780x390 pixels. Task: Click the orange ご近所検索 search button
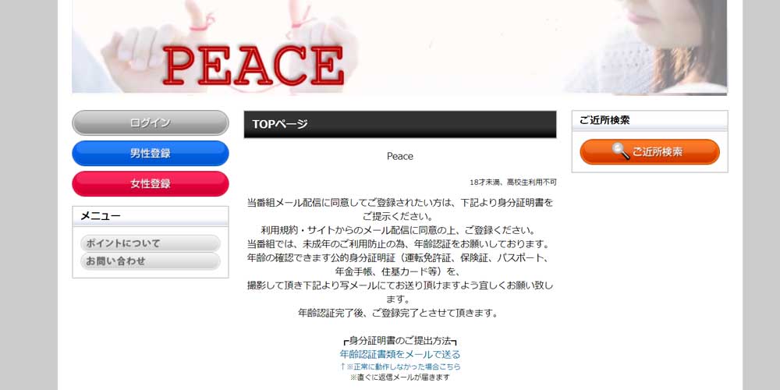tap(650, 152)
